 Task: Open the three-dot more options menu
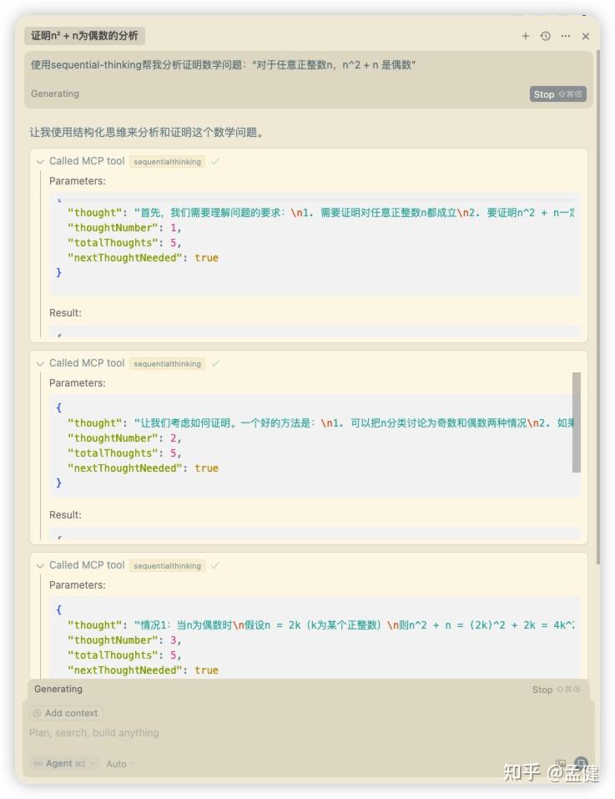coord(566,36)
